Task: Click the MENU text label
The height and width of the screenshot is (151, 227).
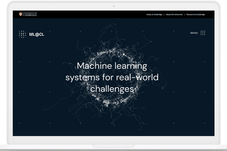Action: (x=194, y=33)
